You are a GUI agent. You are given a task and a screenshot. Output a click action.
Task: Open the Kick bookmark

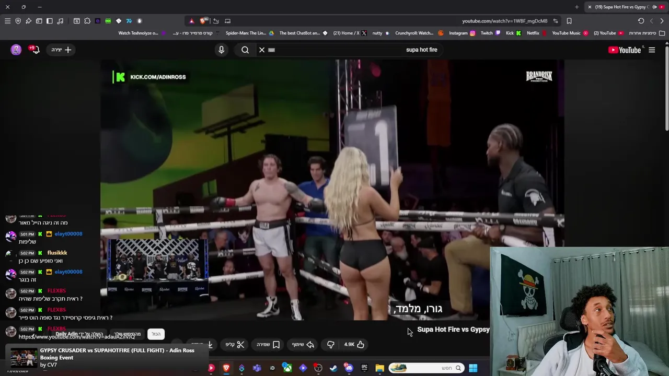pyautogui.click(x=513, y=33)
